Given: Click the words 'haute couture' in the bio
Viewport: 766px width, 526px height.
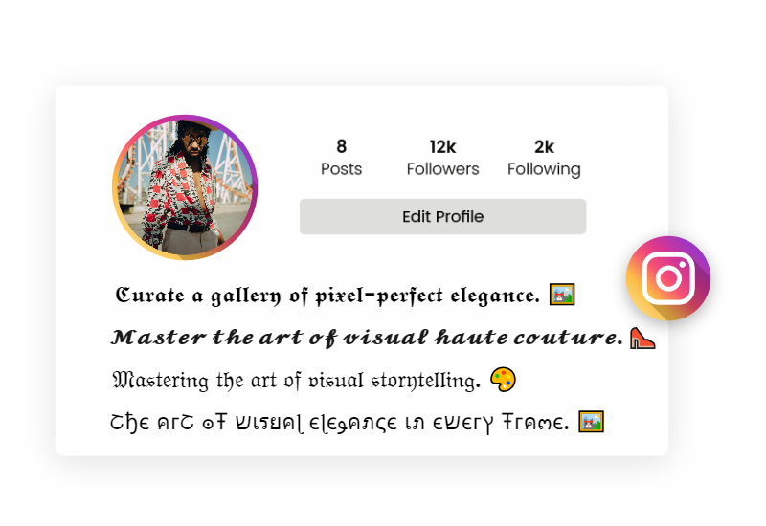Looking at the screenshot, I should click(529, 338).
